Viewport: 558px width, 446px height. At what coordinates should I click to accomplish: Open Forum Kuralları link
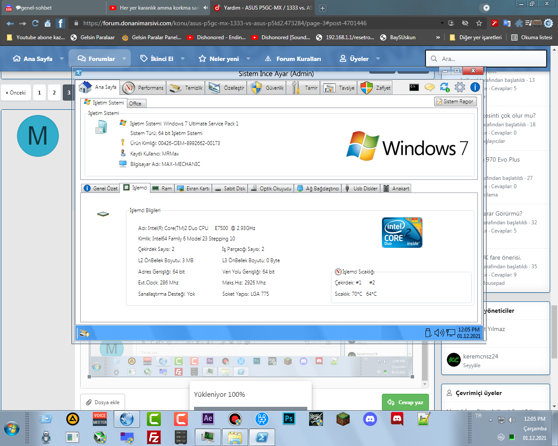coord(293,58)
